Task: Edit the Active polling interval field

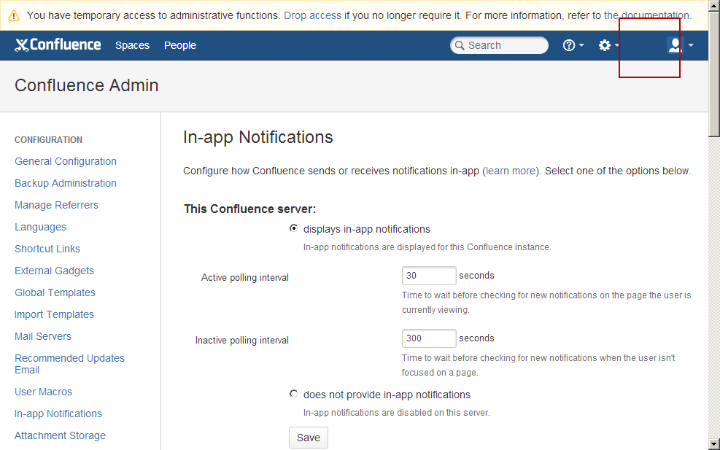Action: pyautogui.click(x=429, y=276)
